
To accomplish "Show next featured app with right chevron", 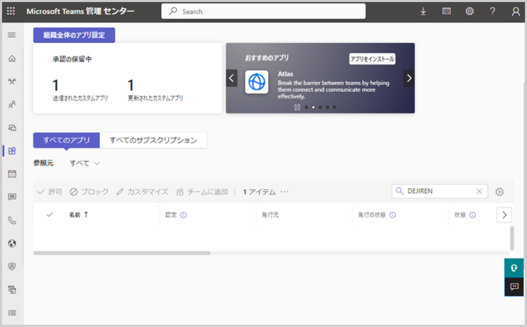I will coord(409,78).
